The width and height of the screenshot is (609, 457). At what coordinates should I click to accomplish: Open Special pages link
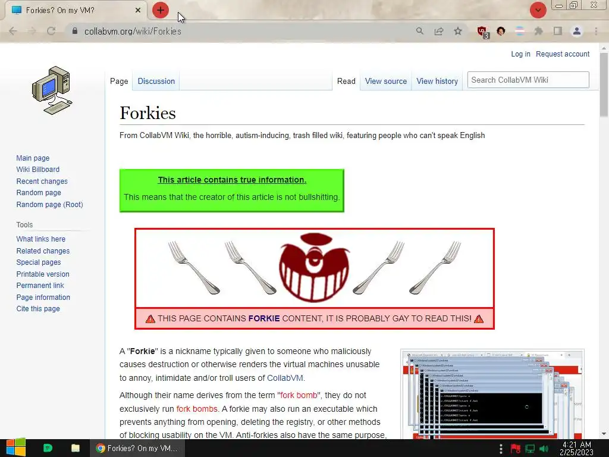tap(39, 262)
